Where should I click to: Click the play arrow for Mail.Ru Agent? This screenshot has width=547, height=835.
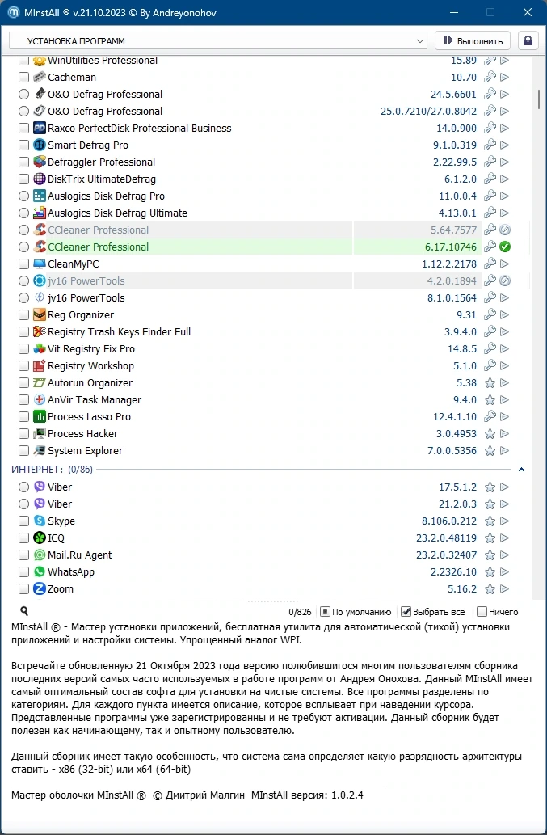pos(504,555)
